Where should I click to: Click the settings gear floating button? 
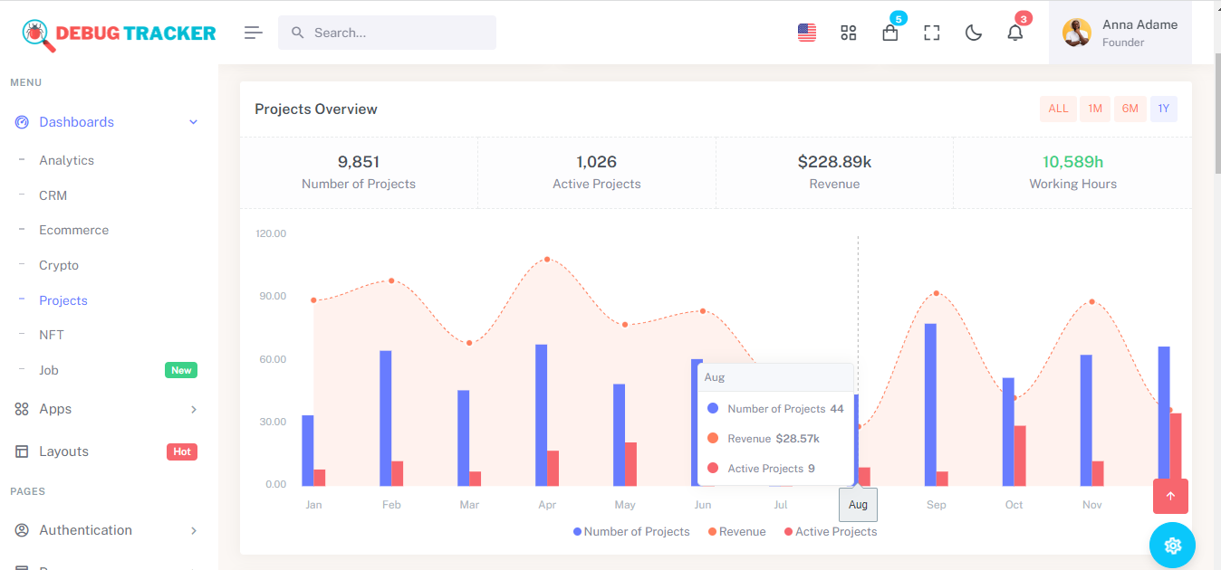pyautogui.click(x=1172, y=546)
